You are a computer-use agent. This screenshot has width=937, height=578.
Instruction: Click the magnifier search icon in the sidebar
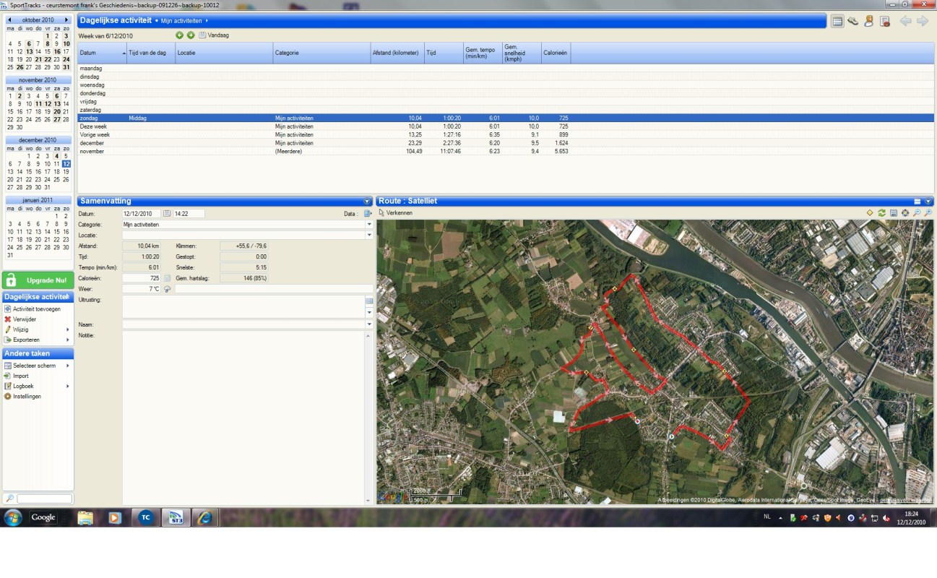pos(9,499)
